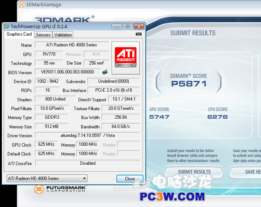Click the Memory Size field 512 MB
This screenshot has height=207, width=261.
coord(52,127)
